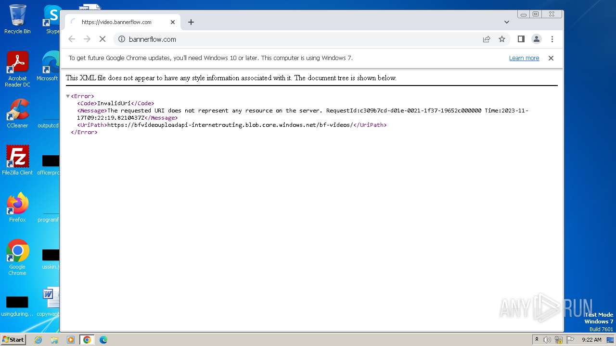Close the video.bannerflow.com tab
The height and width of the screenshot is (346, 616).
pos(173,22)
